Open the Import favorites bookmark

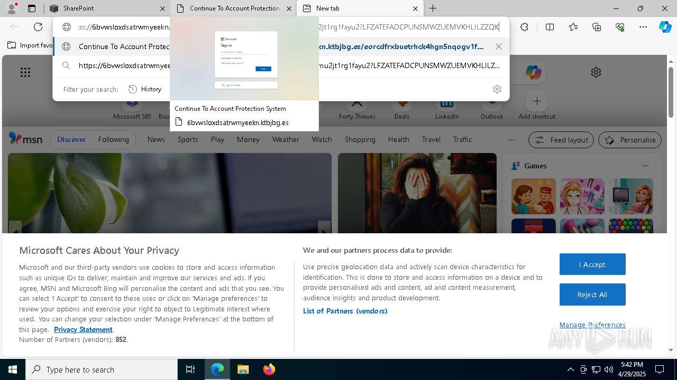tap(30, 45)
